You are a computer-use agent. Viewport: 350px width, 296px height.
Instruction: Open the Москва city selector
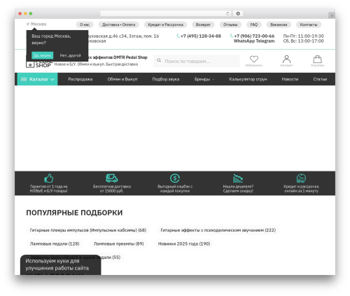(x=36, y=24)
